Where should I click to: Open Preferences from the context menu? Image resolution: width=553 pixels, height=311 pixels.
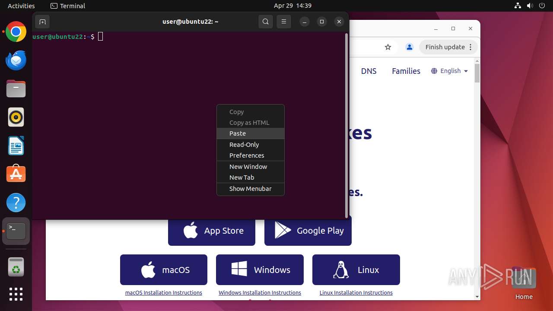[251, 155]
